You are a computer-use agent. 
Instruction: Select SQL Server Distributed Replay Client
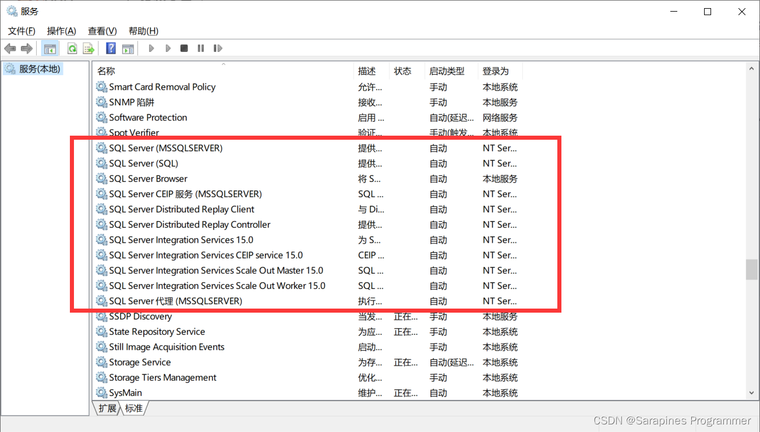click(x=182, y=209)
